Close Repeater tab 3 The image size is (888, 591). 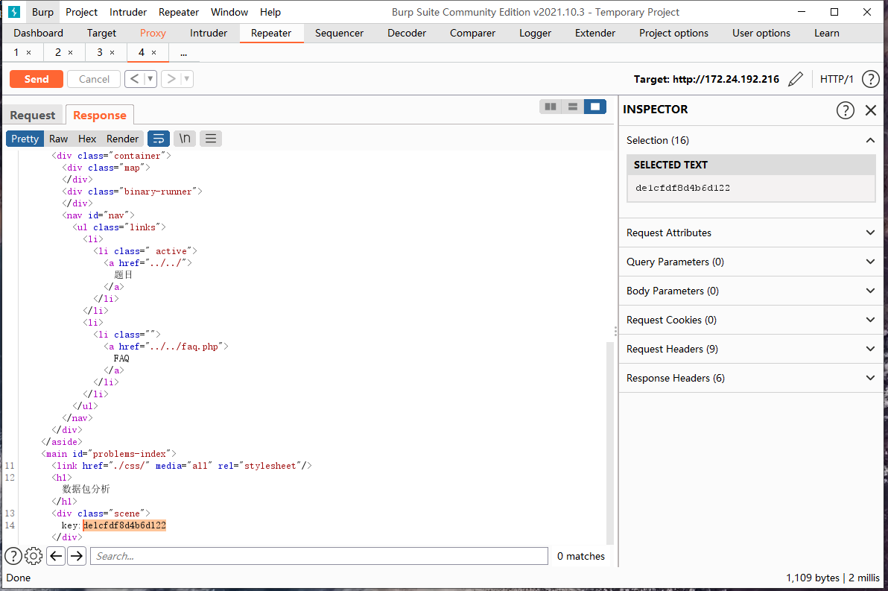click(x=112, y=53)
